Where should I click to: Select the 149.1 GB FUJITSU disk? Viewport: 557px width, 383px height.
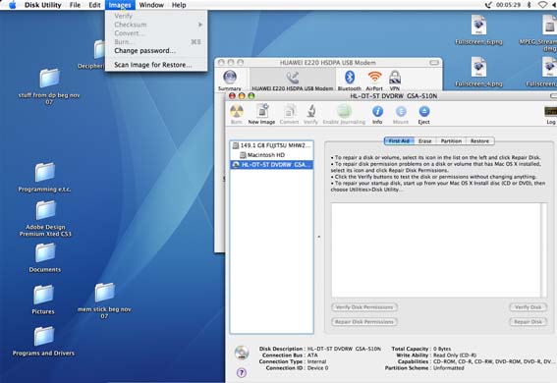271,145
